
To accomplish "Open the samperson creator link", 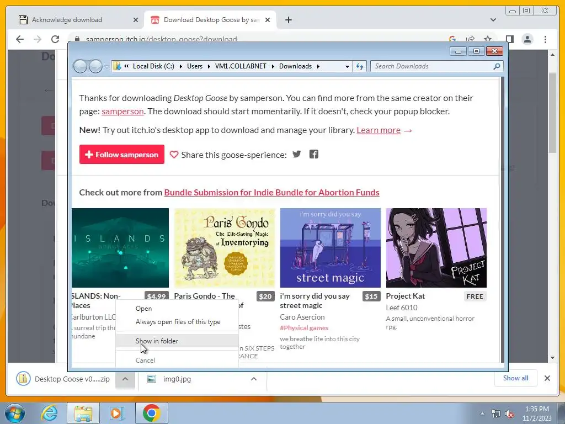I will pyautogui.click(x=122, y=112).
